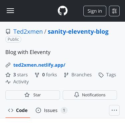Star the sanity-eleventy-blog repository

(33, 95)
